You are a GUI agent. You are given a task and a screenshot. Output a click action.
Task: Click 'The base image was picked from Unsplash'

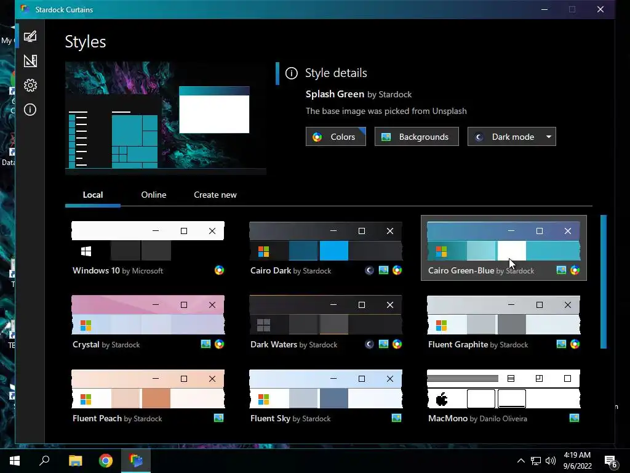click(386, 111)
